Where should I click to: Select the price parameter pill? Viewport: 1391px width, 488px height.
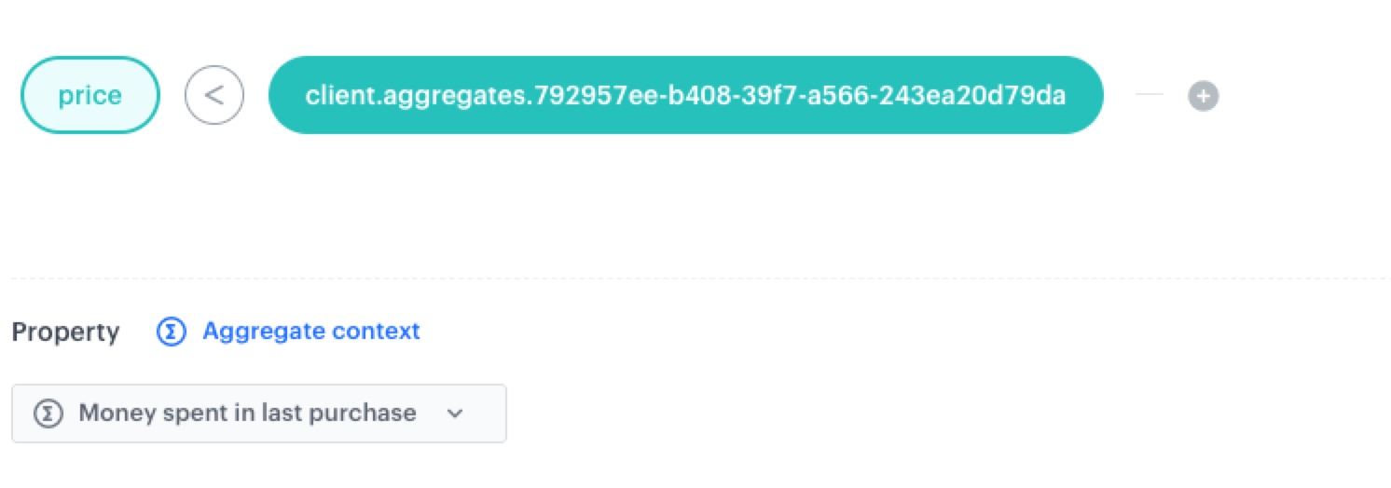90,95
